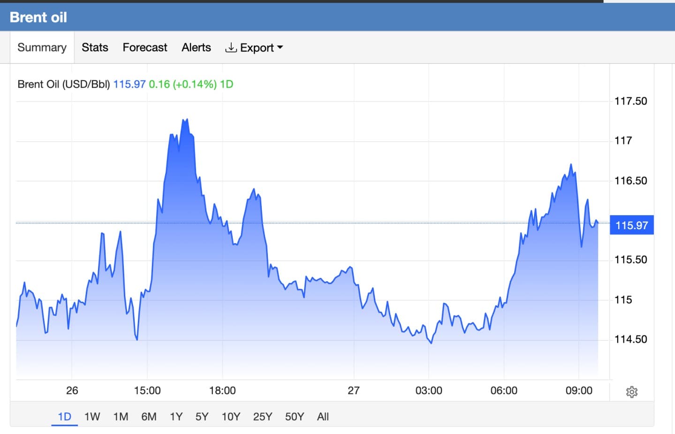Click the Brent oil header title

pyautogui.click(x=38, y=17)
